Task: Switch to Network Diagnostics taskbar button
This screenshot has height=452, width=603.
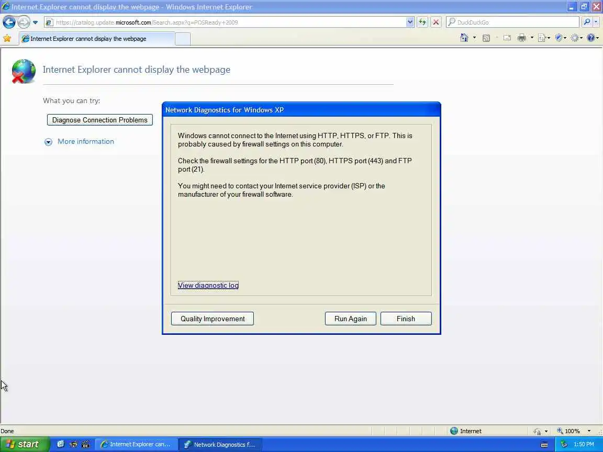Action: [220, 444]
